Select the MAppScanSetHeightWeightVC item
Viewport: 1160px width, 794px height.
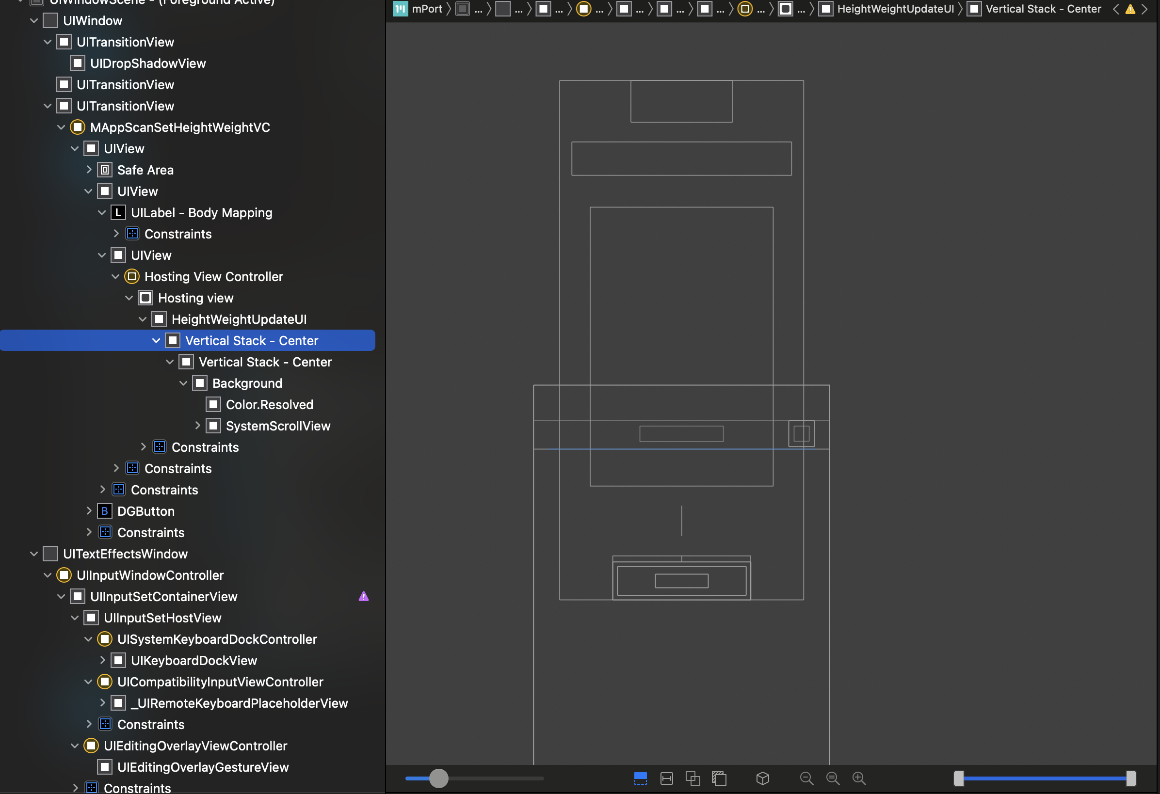point(180,127)
